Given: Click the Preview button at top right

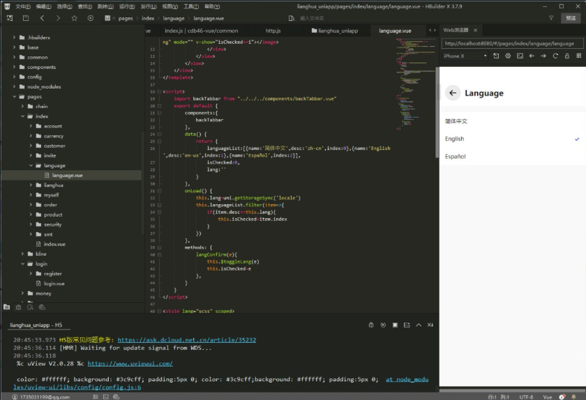Looking at the screenshot, I should click(x=571, y=18).
